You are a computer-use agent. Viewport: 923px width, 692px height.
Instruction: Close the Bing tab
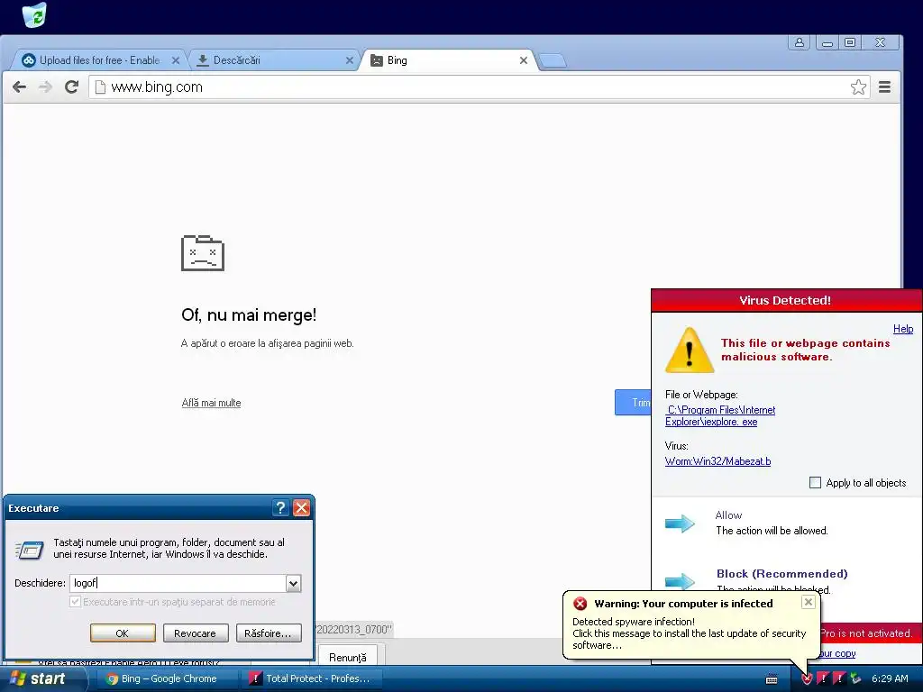(524, 60)
